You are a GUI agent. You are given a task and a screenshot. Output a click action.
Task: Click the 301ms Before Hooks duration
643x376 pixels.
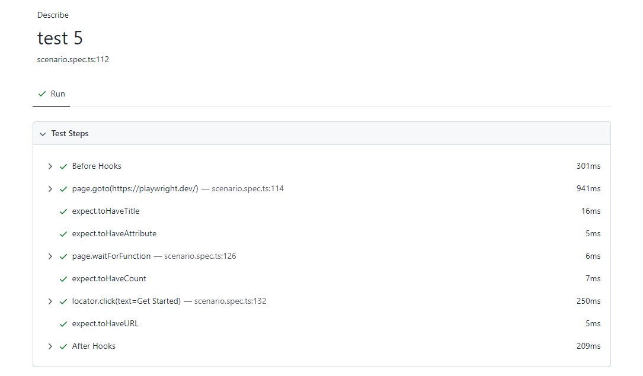tap(588, 166)
